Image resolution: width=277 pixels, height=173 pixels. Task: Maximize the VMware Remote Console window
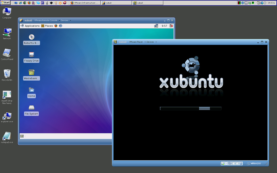(x=168, y=20)
